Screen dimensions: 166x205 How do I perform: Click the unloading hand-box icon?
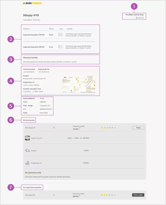point(27,163)
